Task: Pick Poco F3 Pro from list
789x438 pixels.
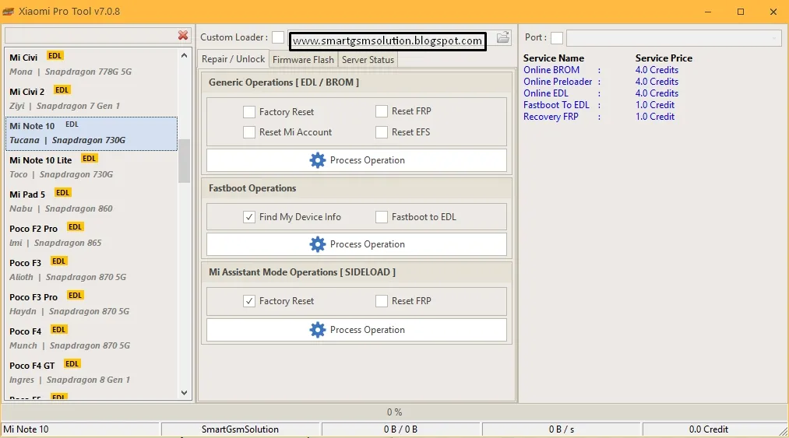Action: (x=91, y=303)
